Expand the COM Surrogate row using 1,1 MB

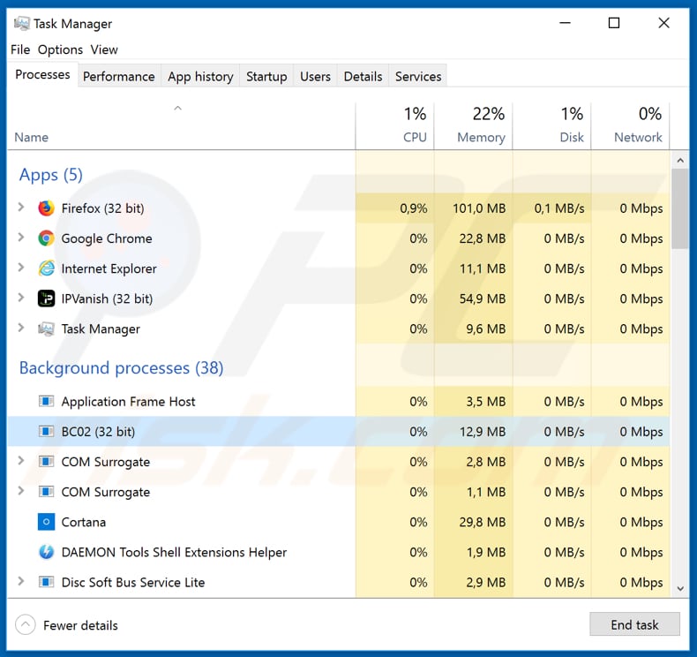21,491
